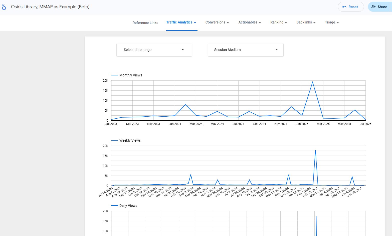Toggle the Daily Views legend series
This screenshot has height=236, width=392.
pyautogui.click(x=128, y=206)
